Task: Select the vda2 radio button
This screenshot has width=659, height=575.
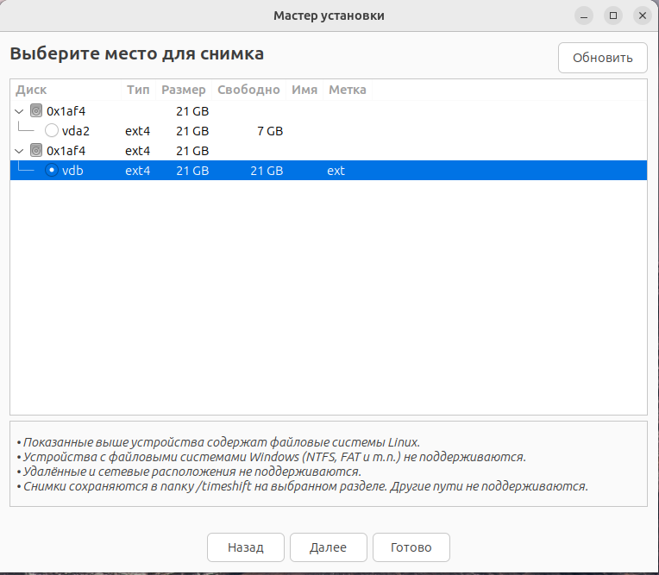Action: (52, 131)
